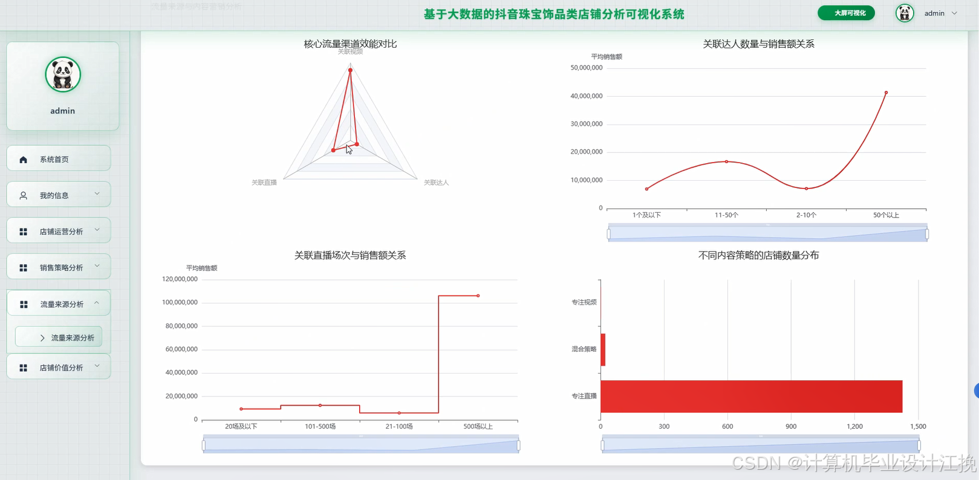Screen dimensions: 979x480
Task: Open the 店铺价值分析 menu label
Action: [x=62, y=368]
